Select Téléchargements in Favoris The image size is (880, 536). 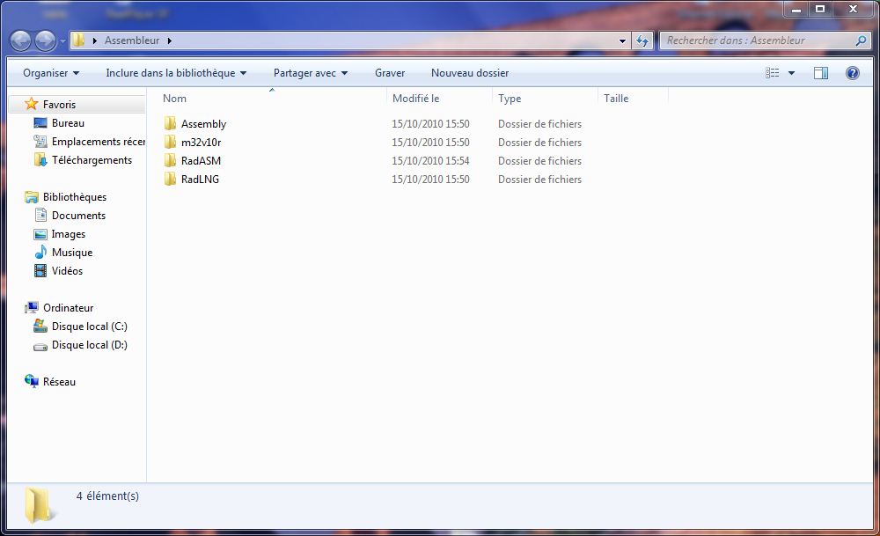click(92, 160)
